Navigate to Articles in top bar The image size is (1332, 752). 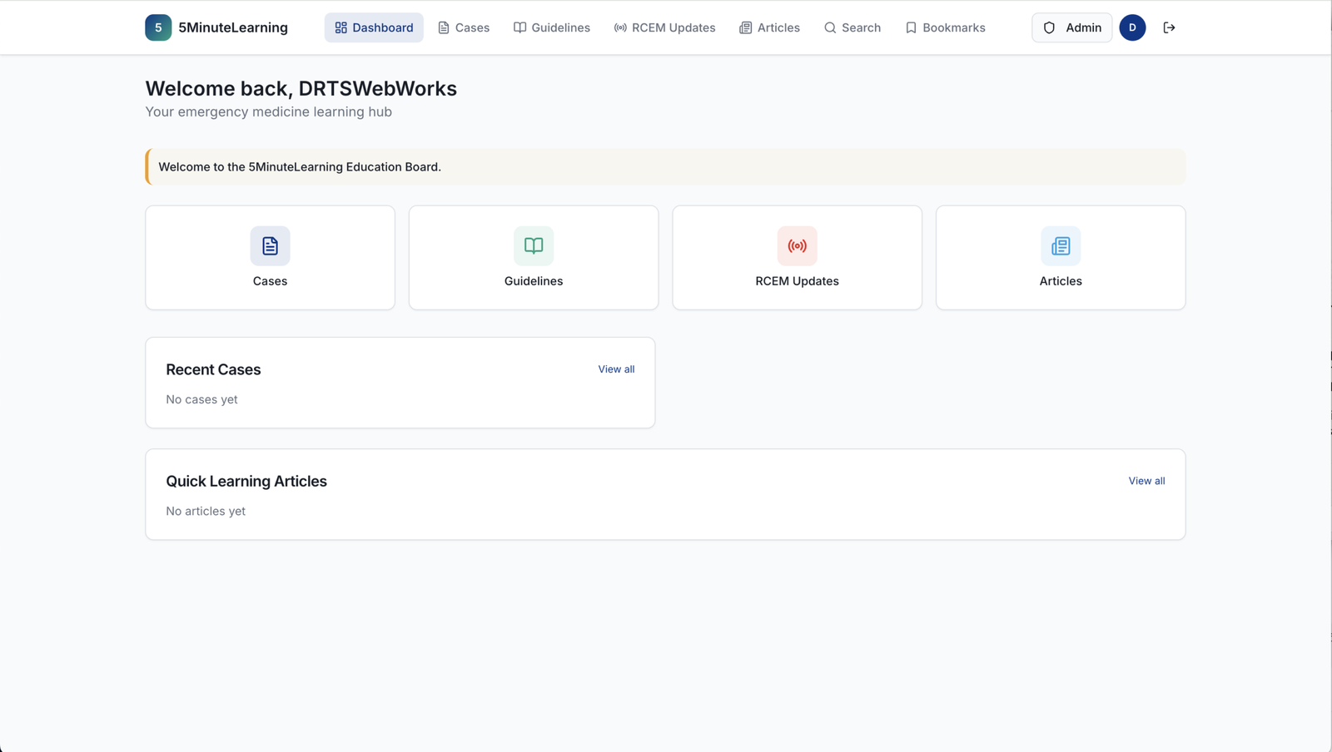tap(769, 27)
